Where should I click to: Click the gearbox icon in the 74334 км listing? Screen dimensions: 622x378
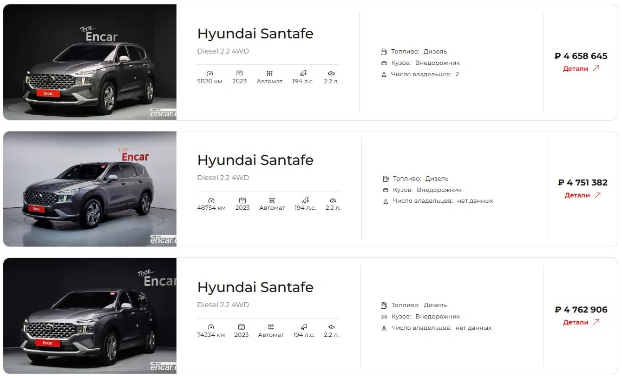tap(271, 327)
